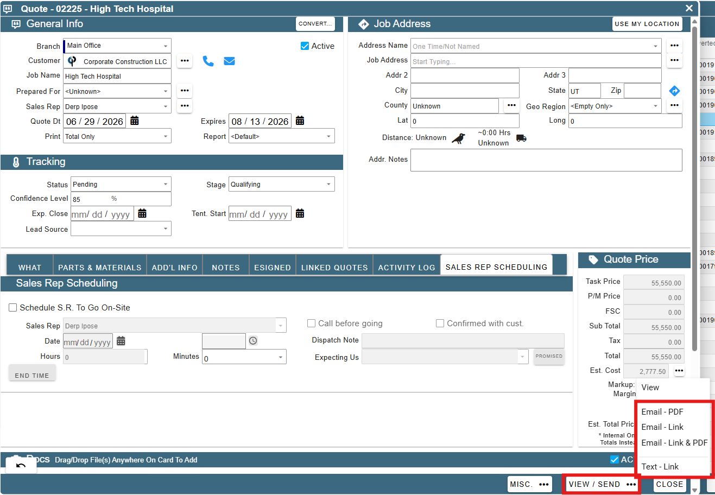Click the ellipsis button beside Geo Region
This screenshot has height=495, width=715.
point(674,105)
